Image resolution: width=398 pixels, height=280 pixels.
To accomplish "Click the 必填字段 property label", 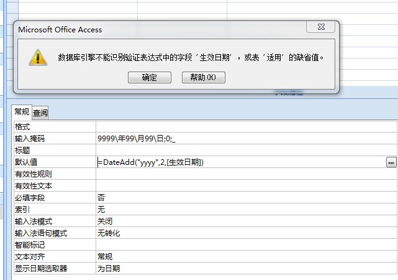I will pos(30,198).
